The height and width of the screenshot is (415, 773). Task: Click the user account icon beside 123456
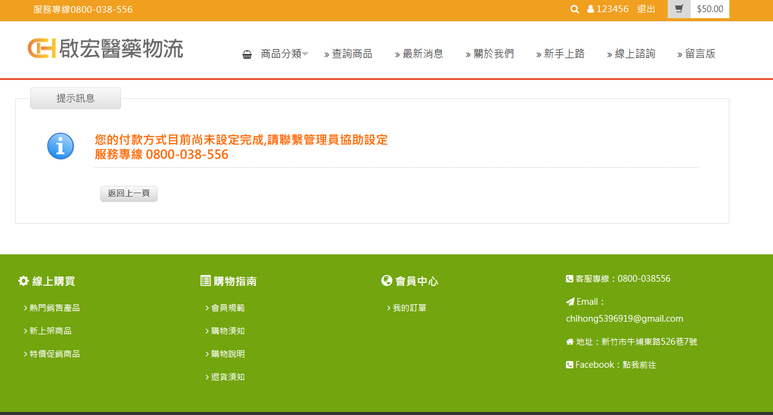(x=590, y=9)
